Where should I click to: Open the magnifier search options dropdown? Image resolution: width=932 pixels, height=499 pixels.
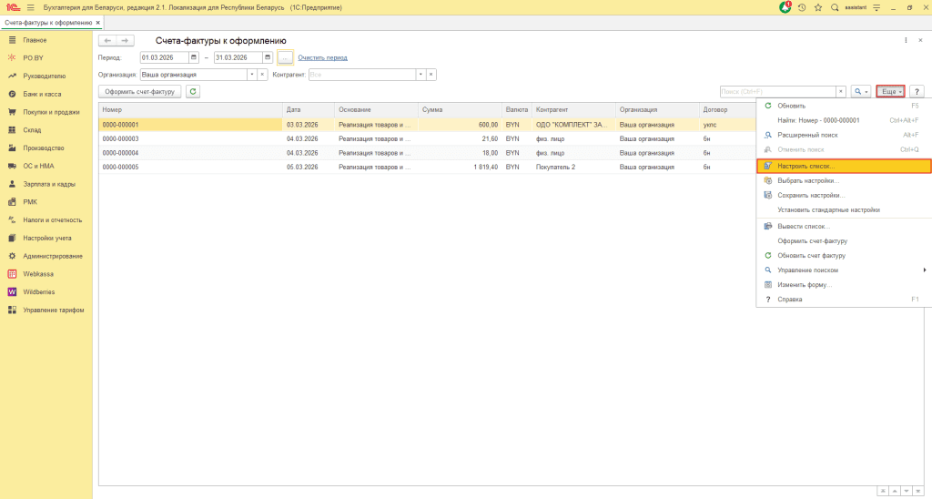click(x=860, y=92)
